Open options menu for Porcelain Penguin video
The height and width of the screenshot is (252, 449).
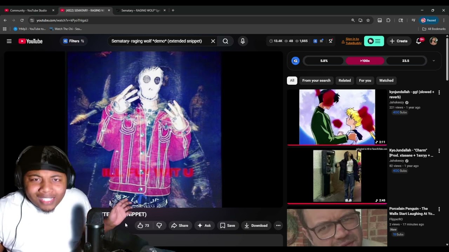(x=439, y=209)
